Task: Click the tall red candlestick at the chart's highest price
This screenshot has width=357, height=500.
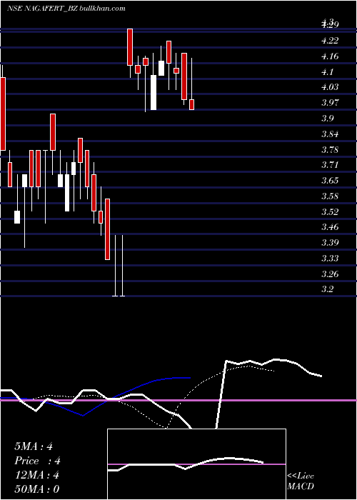Action: [130, 47]
